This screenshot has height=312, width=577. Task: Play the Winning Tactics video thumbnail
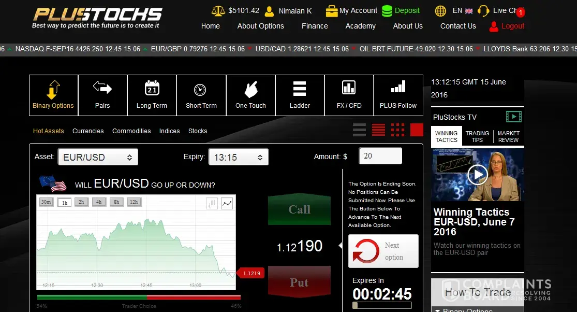tap(477, 175)
